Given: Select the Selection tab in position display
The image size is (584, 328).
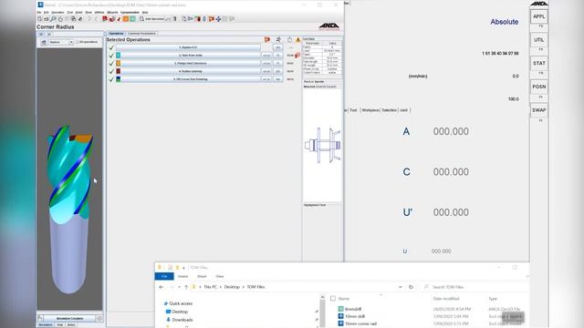Looking at the screenshot, I should [390, 110].
